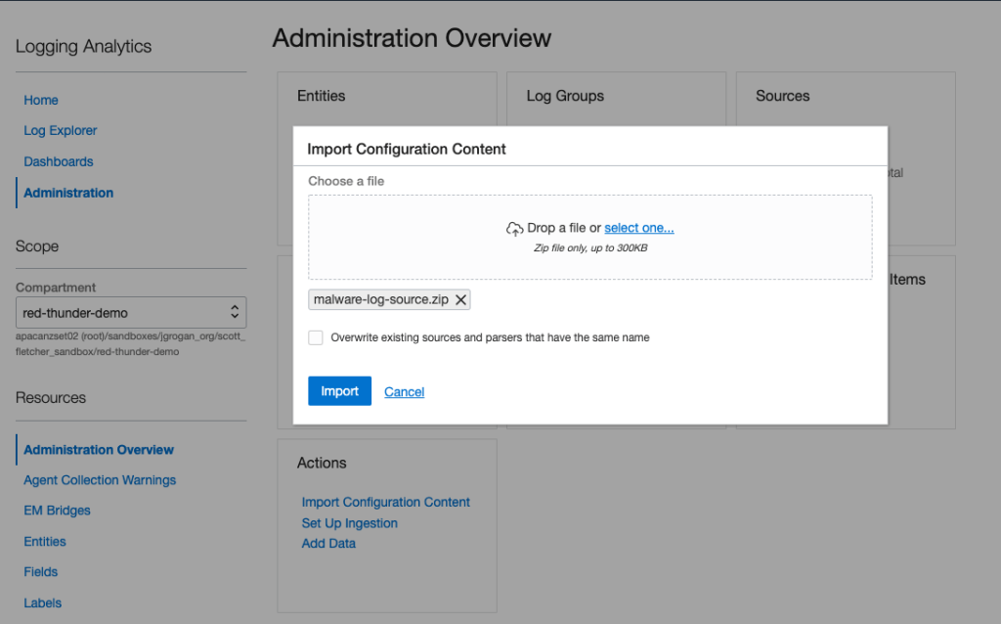Open Entities under Resources
The height and width of the screenshot is (624, 1001).
(x=45, y=541)
